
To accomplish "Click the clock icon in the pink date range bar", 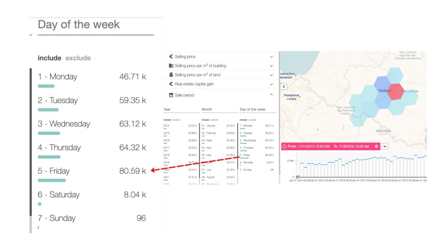I will click(x=284, y=147).
